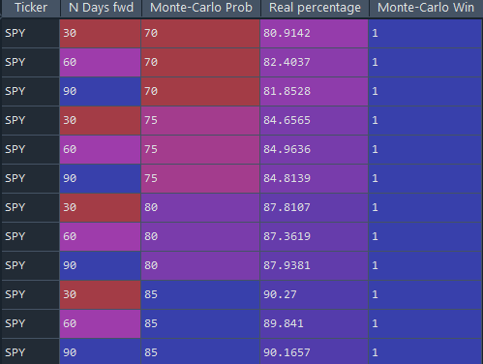The image size is (483, 364).
Task: Click N Days 60 in the 87.3619 row
Action: coord(100,236)
